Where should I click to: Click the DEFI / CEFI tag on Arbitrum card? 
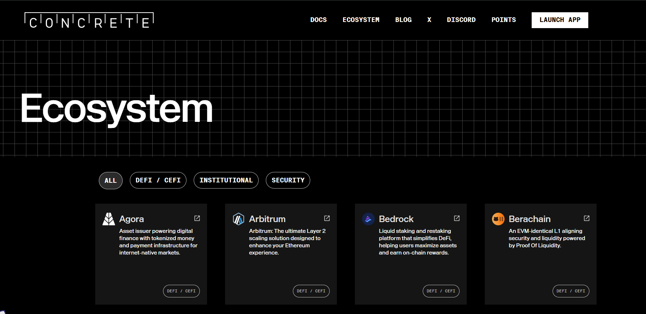coord(311,291)
